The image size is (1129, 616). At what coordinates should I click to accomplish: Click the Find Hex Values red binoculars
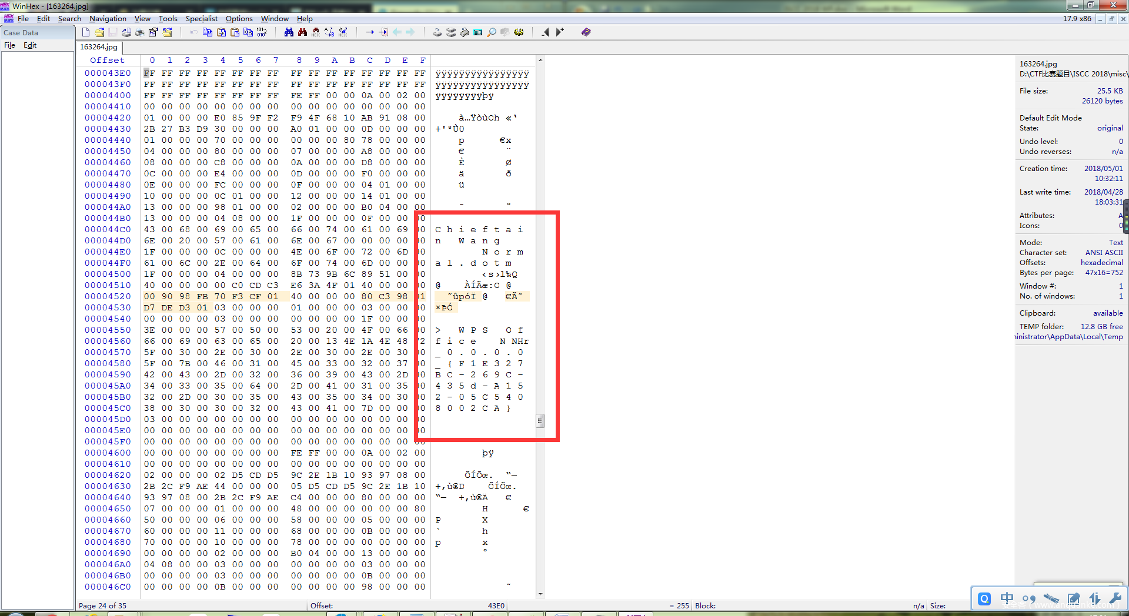coord(302,32)
